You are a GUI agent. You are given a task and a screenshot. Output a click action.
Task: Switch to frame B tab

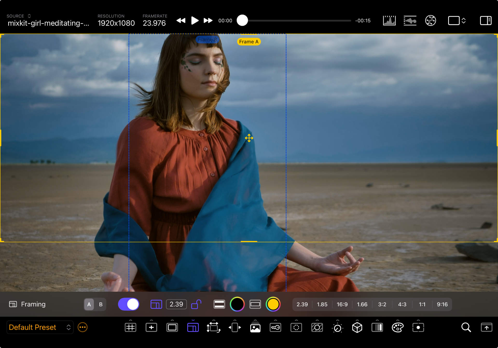101,304
